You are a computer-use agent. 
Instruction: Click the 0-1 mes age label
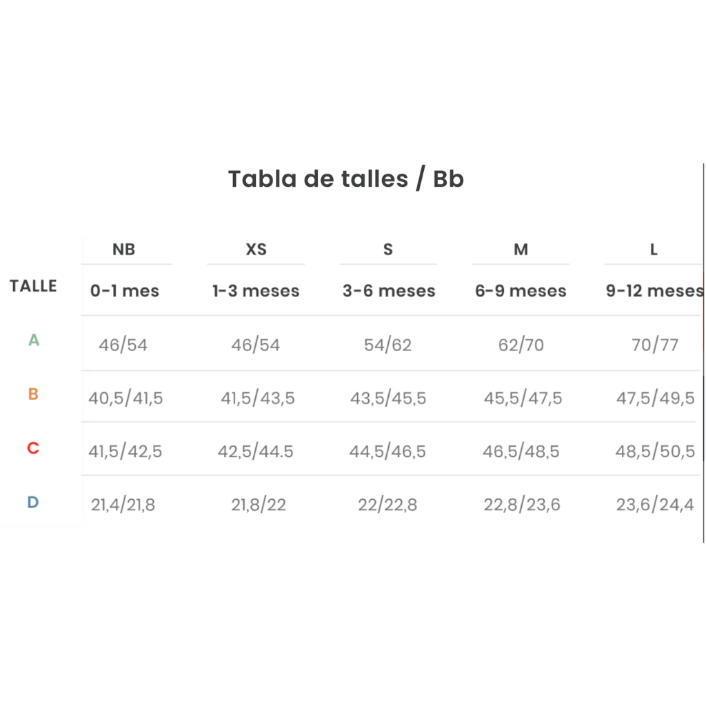point(125,291)
